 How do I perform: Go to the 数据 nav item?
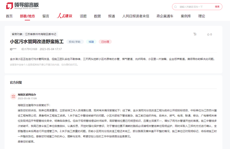(97, 16)
